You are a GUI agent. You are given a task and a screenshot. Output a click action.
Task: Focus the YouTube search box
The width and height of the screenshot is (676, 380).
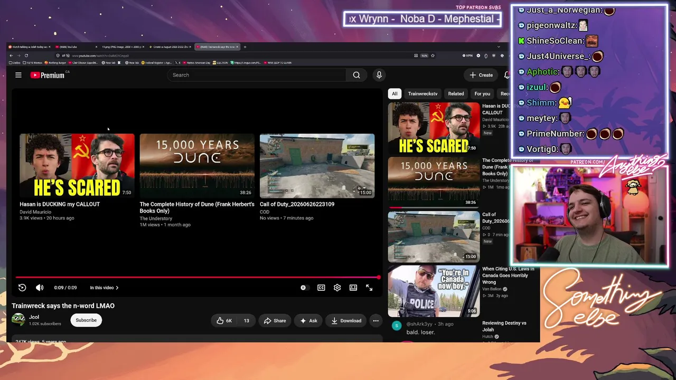tap(257, 75)
